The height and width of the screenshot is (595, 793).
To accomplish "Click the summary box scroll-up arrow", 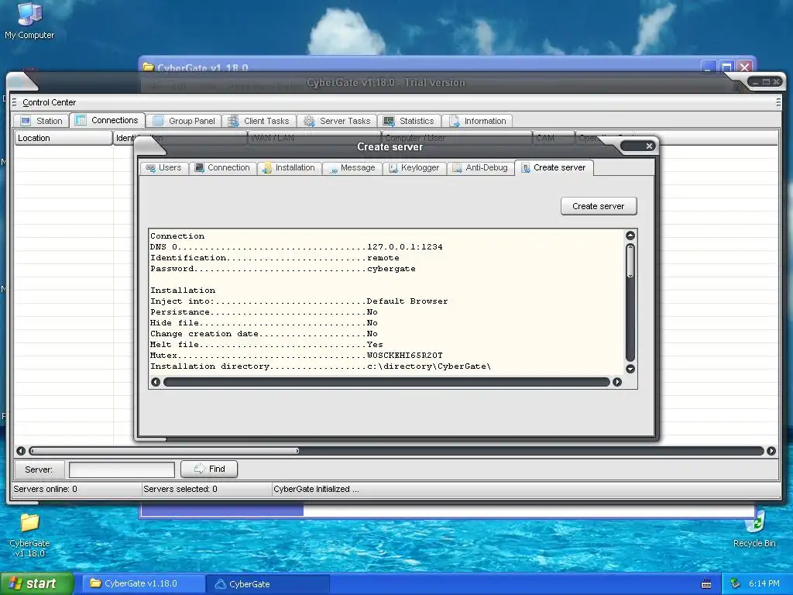I will pyautogui.click(x=630, y=236).
